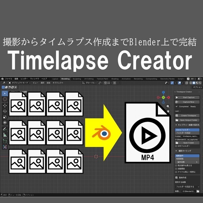
Task: Enable the 自動開始 checkbox
Action: pyautogui.click(x=176, y=169)
